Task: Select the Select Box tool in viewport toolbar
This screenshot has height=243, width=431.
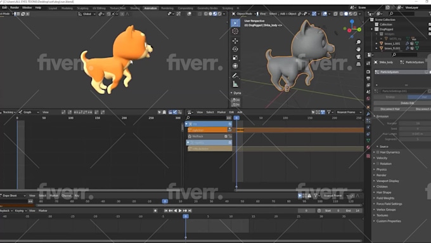Action: 235,23
